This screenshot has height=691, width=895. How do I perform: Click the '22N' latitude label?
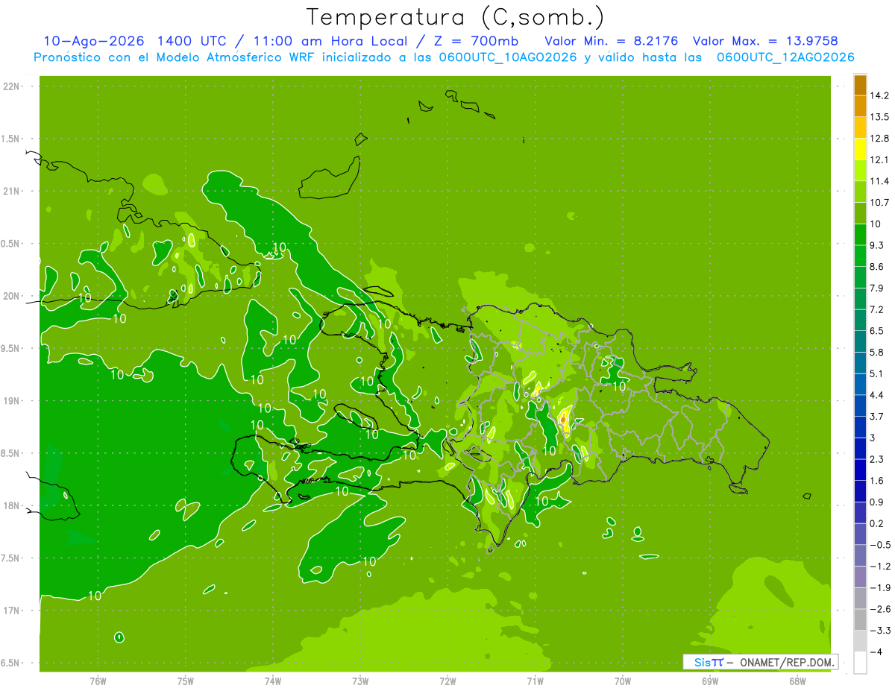click(x=12, y=86)
